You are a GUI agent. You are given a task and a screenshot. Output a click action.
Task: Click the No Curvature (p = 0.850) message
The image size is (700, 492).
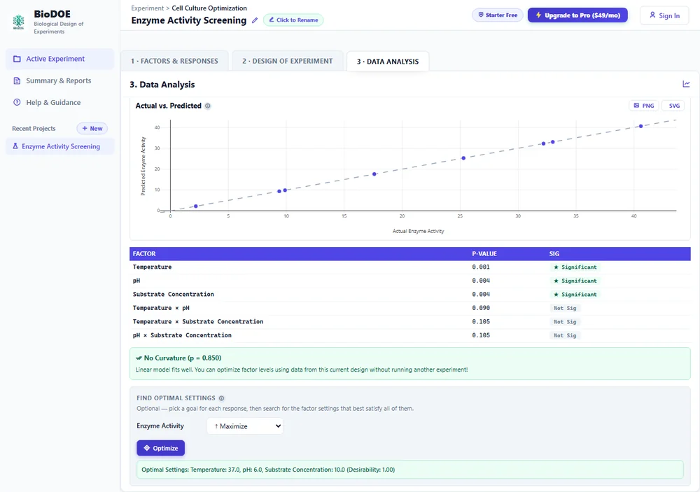[183, 358]
